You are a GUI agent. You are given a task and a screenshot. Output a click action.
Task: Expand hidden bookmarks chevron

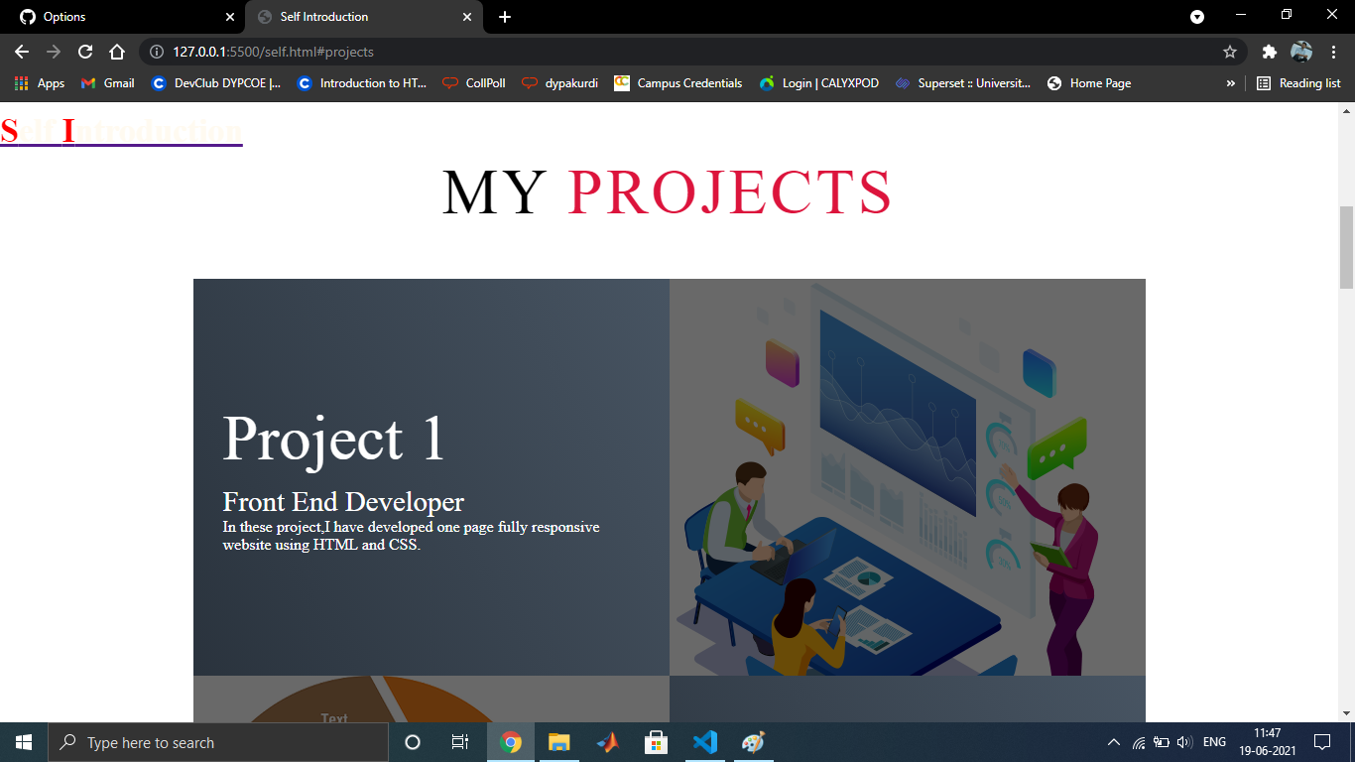[x=1231, y=83]
